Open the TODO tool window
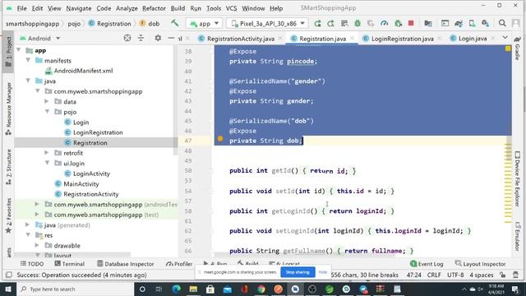 tap(32, 264)
